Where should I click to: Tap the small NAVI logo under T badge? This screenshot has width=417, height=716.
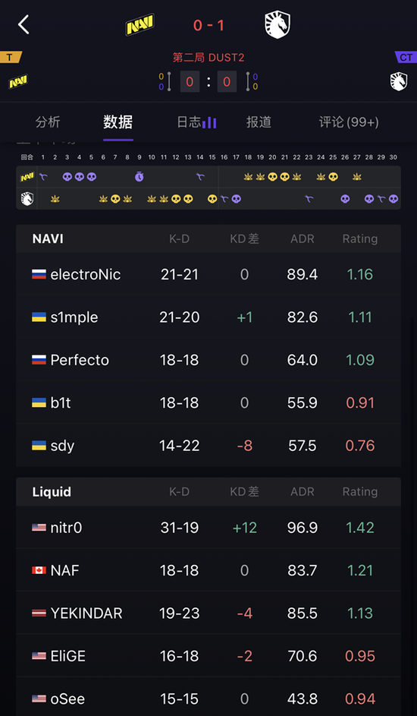(x=17, y=82)
